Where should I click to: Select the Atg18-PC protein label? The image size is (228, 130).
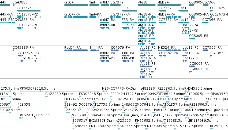pos(148,48)
